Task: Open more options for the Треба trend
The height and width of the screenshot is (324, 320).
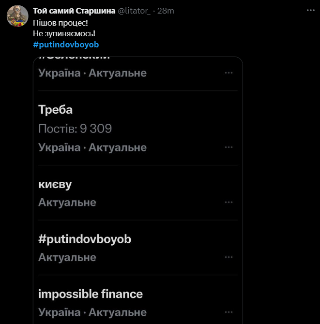Action: (229, 147)
